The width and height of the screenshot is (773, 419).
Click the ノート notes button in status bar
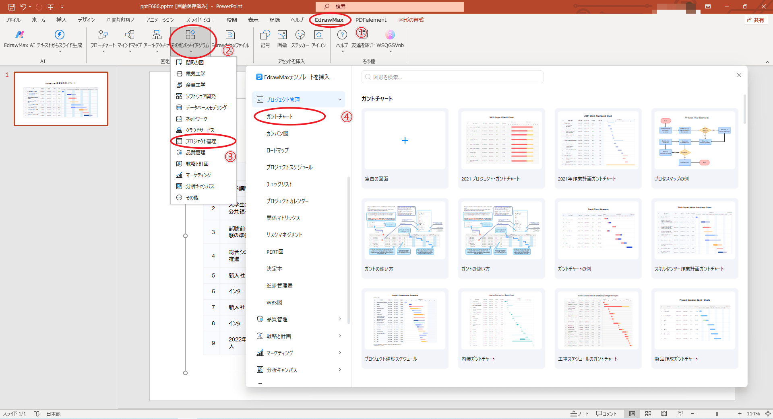(x=579, y=414)
